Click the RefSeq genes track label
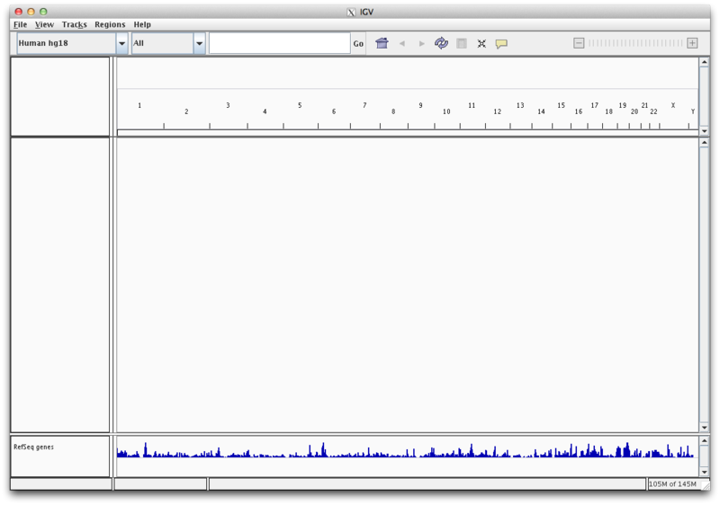The height and width of the screenshot is (505, 720). click(x=34, y=447)
